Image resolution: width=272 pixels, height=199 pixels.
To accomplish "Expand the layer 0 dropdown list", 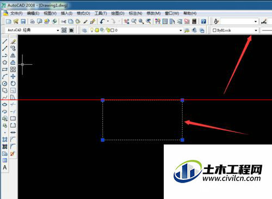I will tap(181, 31).
